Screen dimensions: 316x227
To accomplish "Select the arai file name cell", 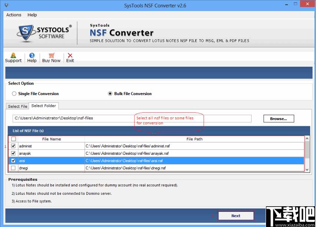I will point(51,161).
